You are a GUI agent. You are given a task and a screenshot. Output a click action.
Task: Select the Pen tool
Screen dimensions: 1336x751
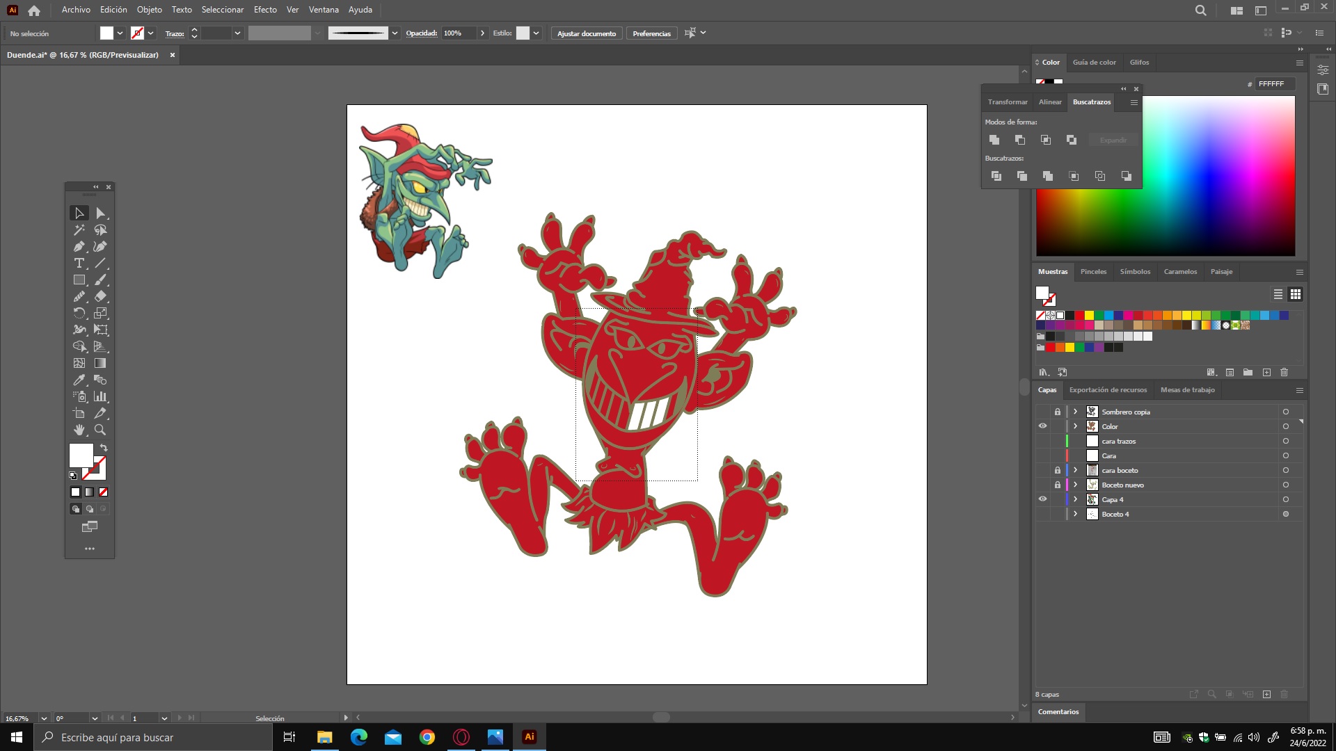point(79,247)
